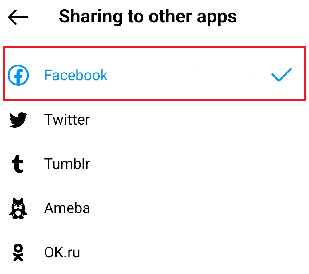Click blank area between Facebook label and checkmark
309x274 pixels.
(188, 75)
